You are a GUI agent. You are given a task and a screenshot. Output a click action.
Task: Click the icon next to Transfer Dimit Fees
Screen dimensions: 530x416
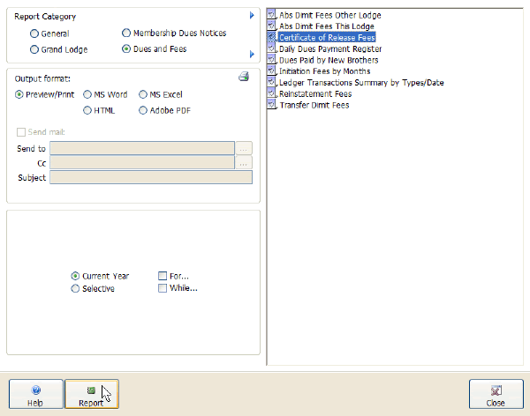[x=272, y=105]
